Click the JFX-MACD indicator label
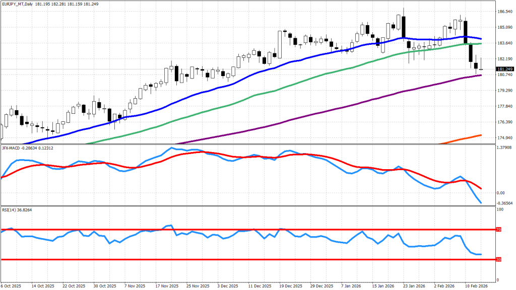 coord(12,147)
